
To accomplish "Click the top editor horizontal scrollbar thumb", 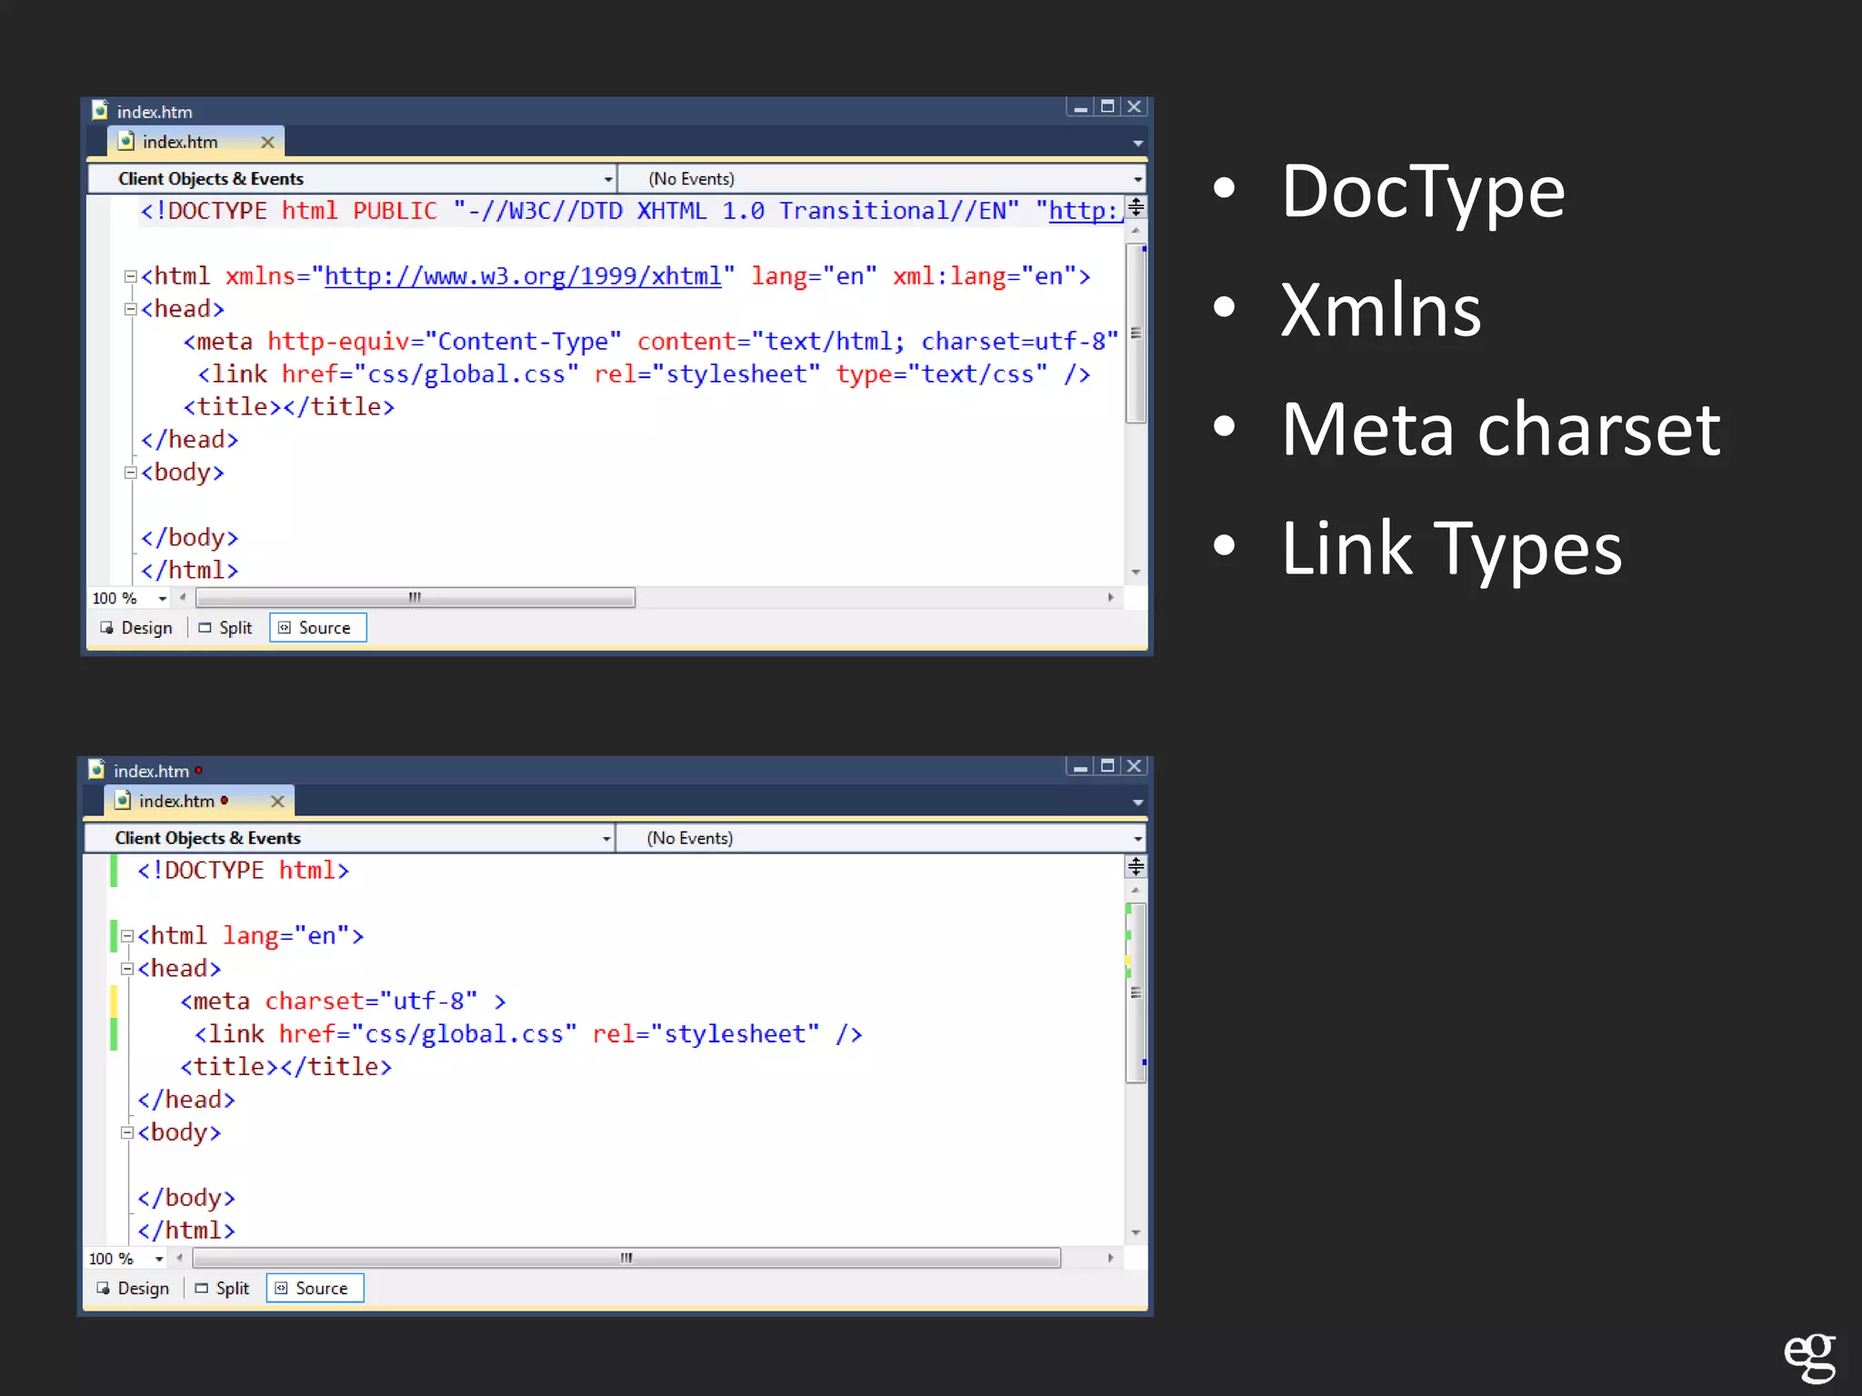I will point(415,598).
